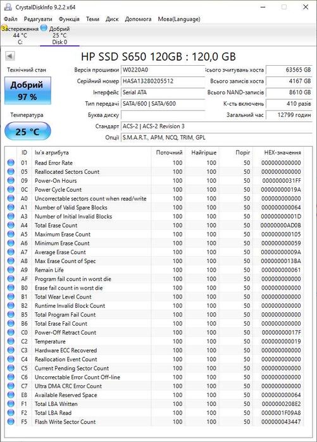Click the status icon for Maximum Erase Count
Image resolution: width=317 pixels, height=442 pixels.
coord(11,234)
